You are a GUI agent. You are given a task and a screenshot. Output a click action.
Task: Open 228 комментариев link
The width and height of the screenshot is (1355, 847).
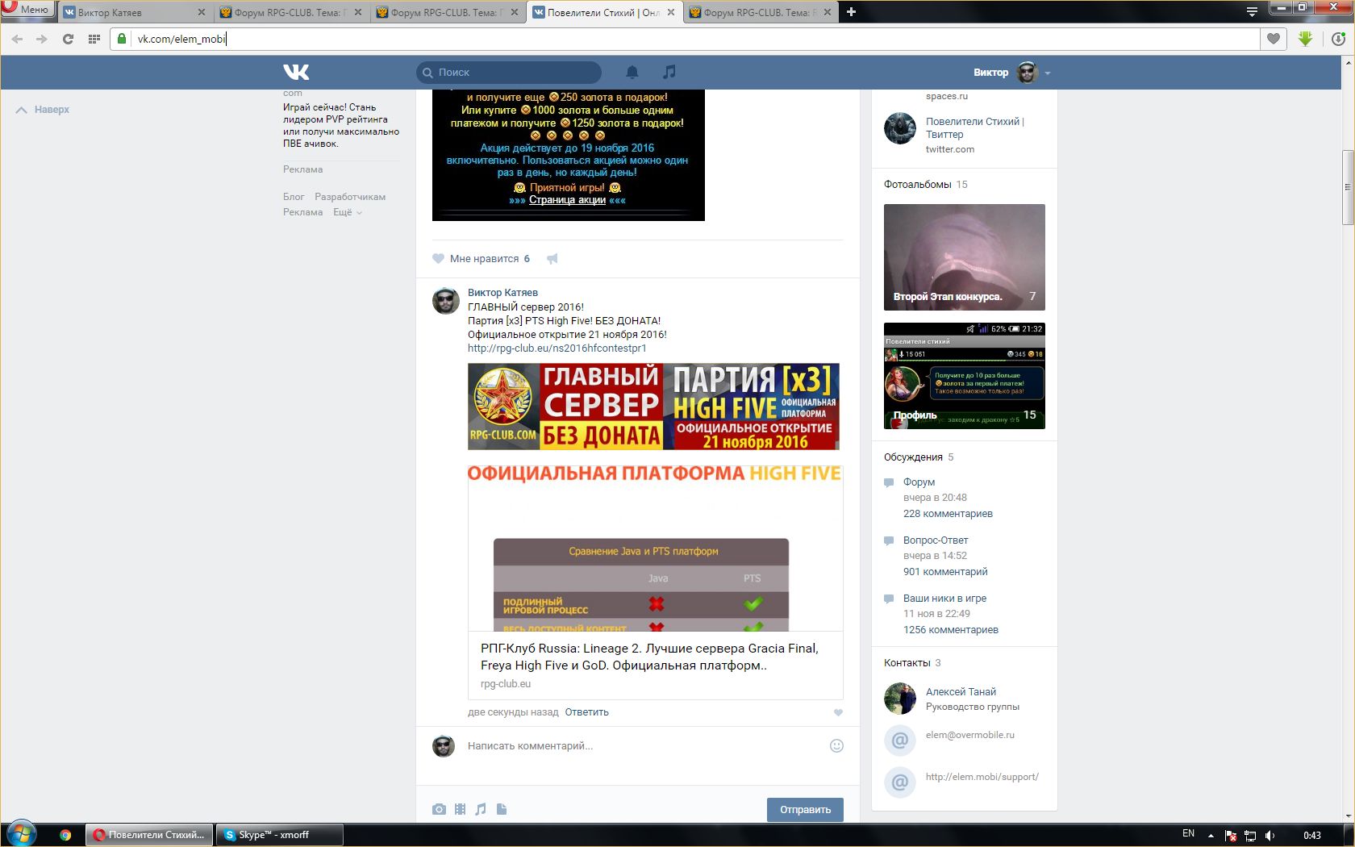948,514
